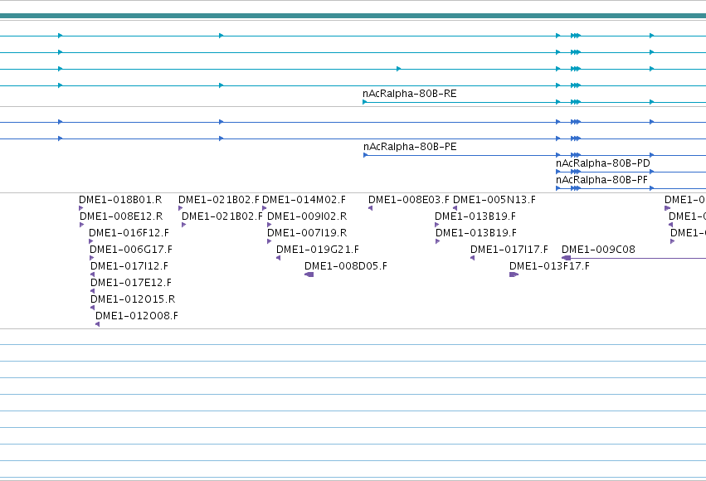Click the DME1-008E12.R EST label
706x481 pixels.
(x=121, y=216)
